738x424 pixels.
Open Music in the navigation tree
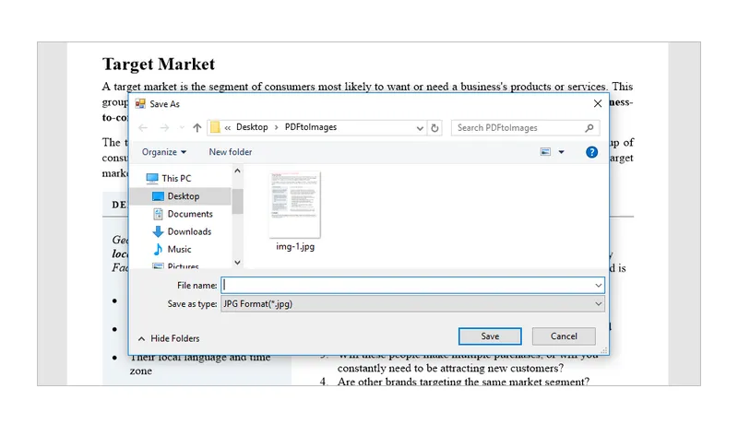click(179, 250)
